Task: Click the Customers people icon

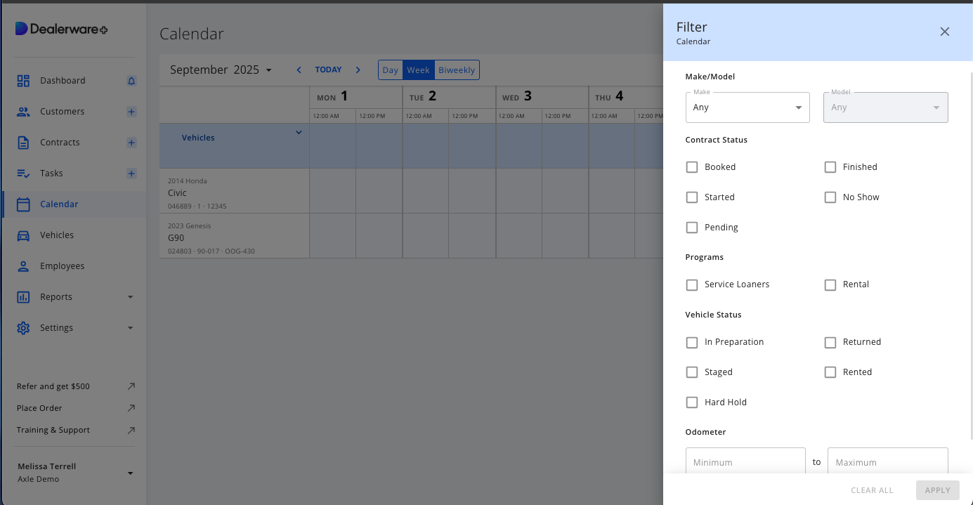Action: (x=23, y=112)
